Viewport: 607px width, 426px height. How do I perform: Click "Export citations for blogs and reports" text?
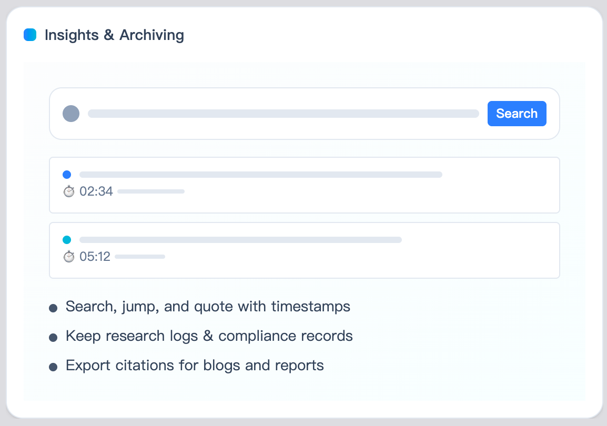coord(195,366)
